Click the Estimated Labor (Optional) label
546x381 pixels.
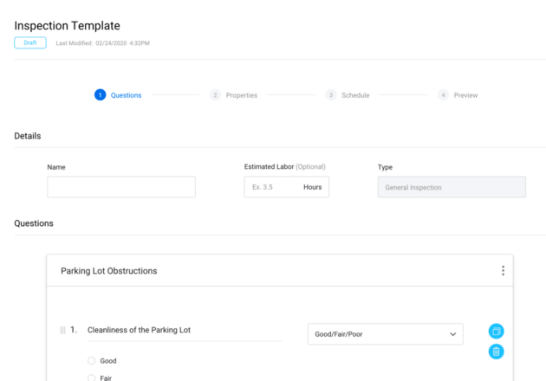pyautogui.click(x=285, y=166)
